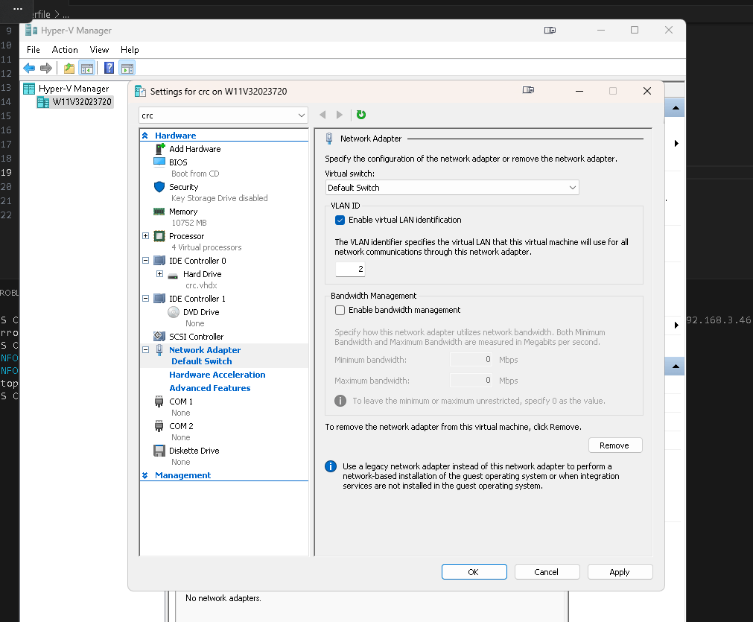
Task: Click Boot from CD text
Action: coord(195,174)
